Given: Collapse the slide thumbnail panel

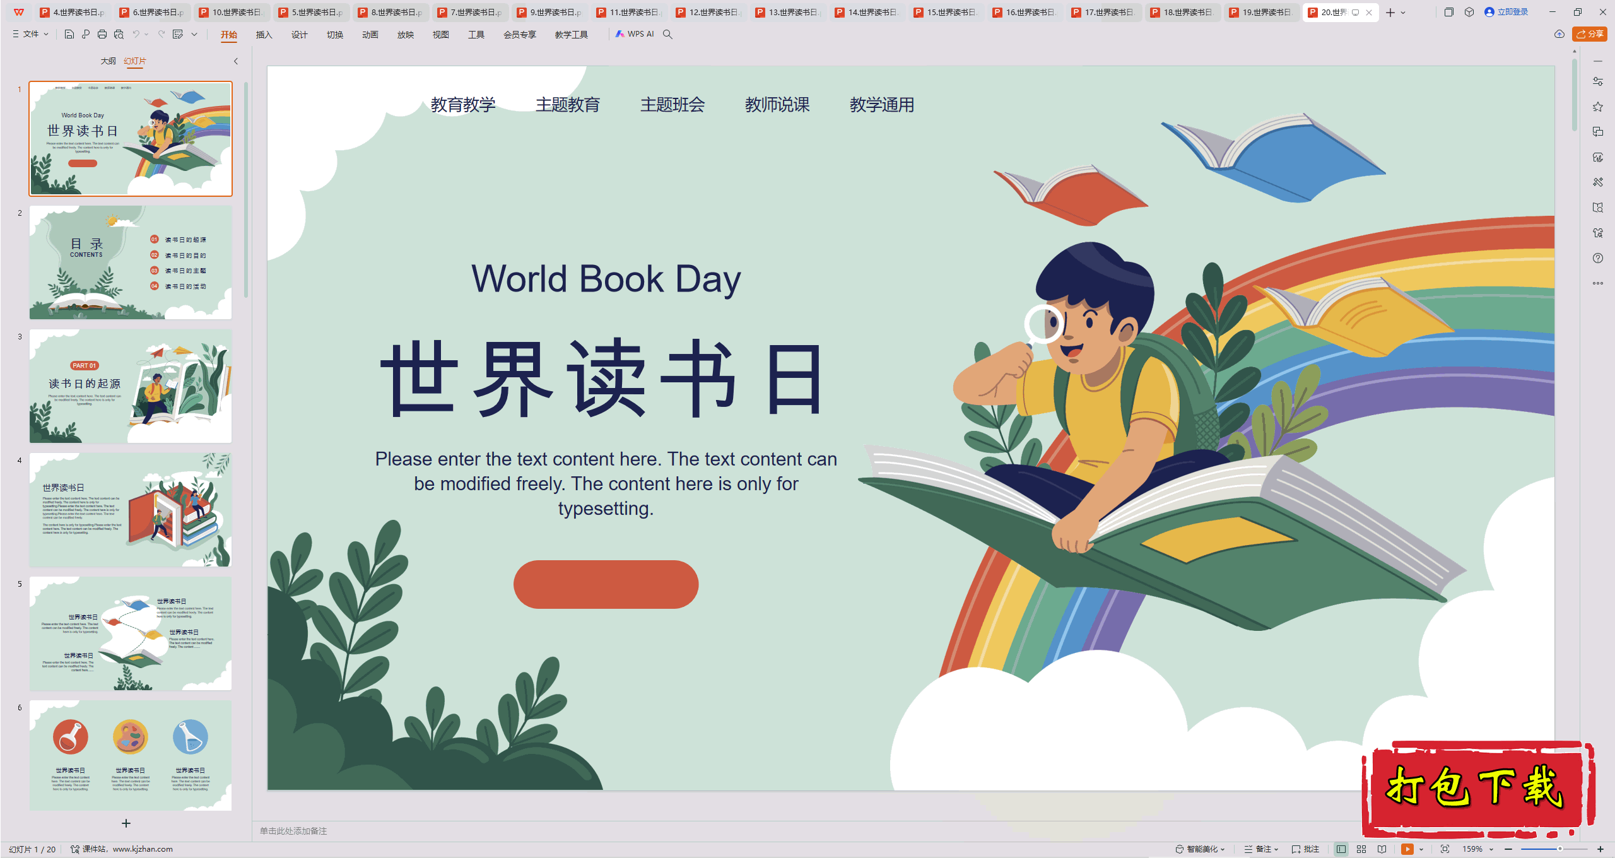Looking at the screenshot, I should (236, 61).
